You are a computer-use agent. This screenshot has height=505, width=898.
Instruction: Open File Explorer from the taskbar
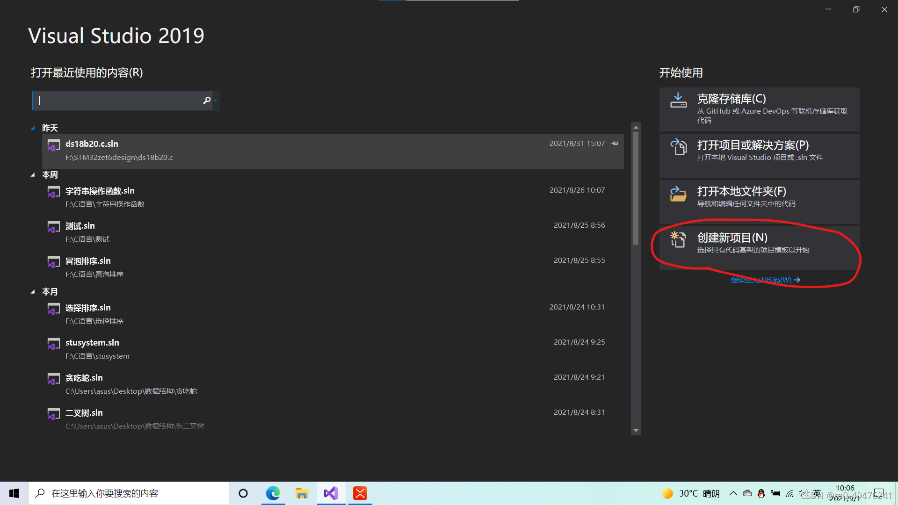(x=302, y=493)
